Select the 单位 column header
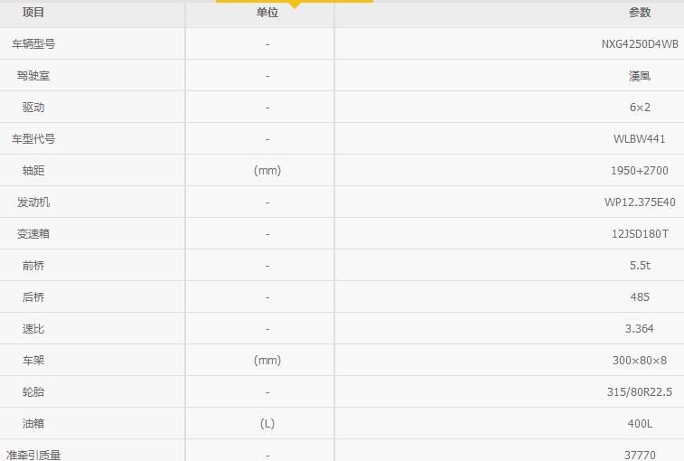 [x=267, y=13]
